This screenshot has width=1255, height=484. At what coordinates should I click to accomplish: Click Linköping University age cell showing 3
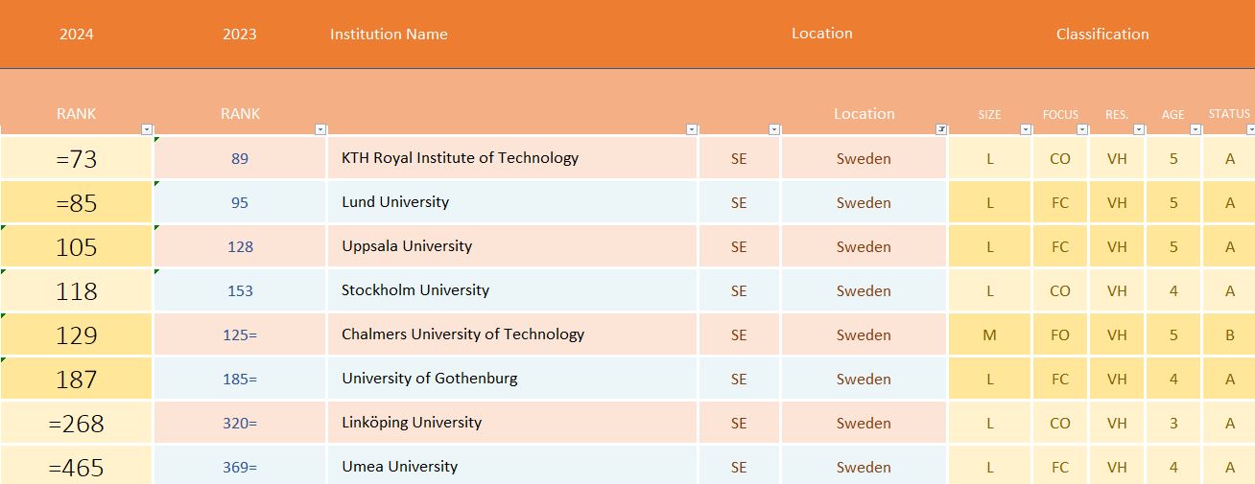pyautogui.click(x=1172, y=424)
